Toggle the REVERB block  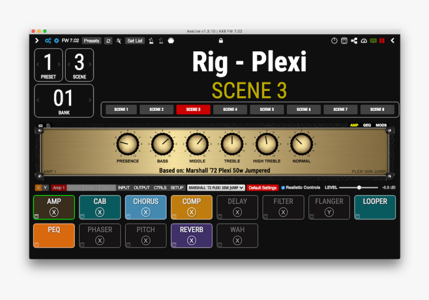192,236
